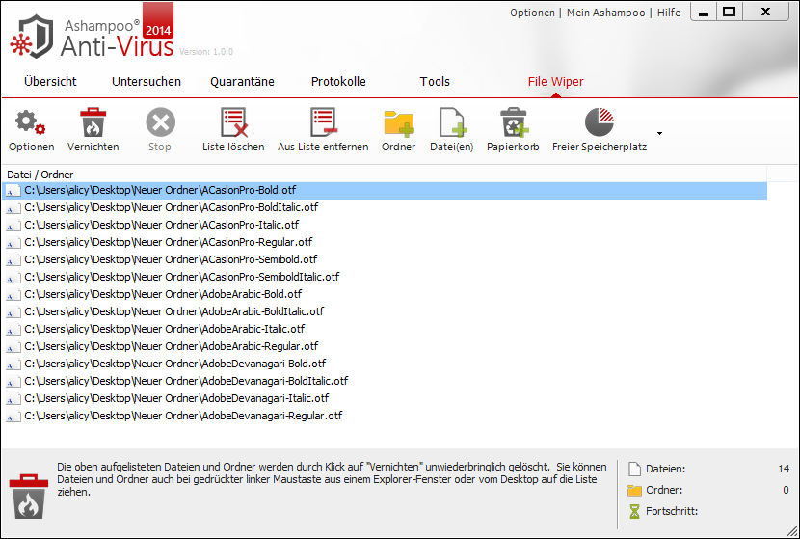
Task: Select AdobeDevanagari-BoldItalic.otf in the file list
Action: point(185,381)
